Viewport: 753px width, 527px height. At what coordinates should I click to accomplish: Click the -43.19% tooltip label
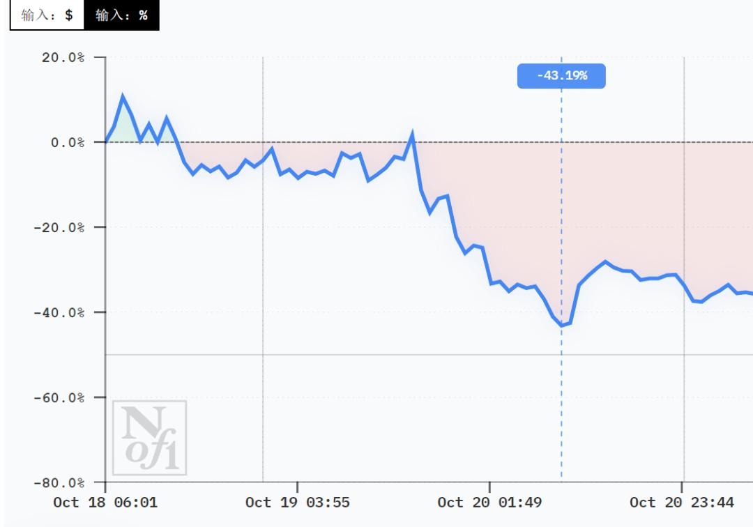coord(561,76)
